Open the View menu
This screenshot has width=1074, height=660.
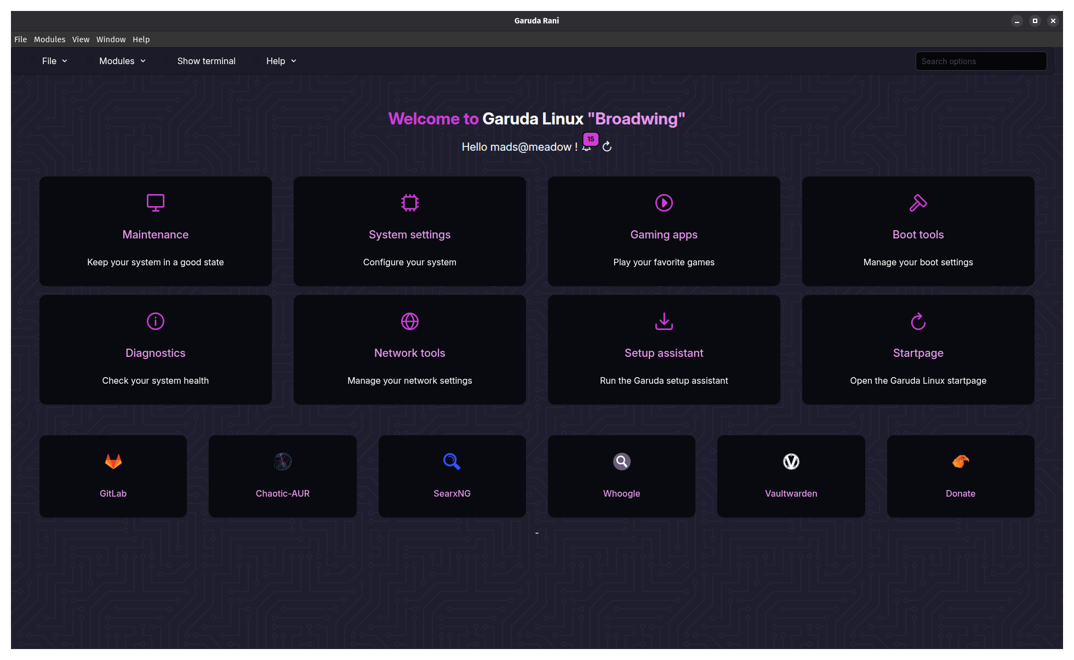pos(81,39)
